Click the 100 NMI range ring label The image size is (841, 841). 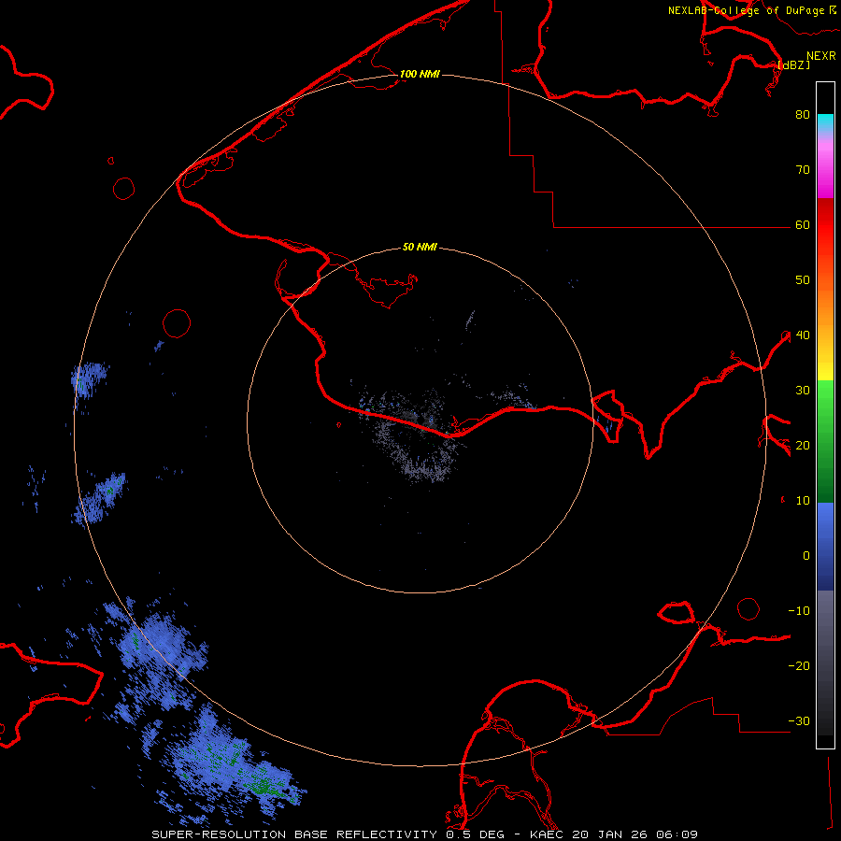(x=420, y=74)
